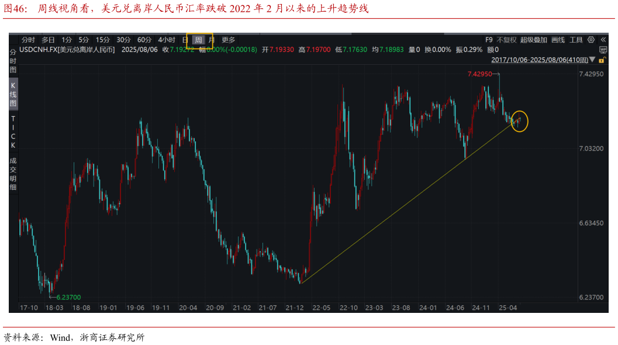Expand the 更多 periods menu
The height and width of the screenshot is (345, 618).
pos(228,40)
